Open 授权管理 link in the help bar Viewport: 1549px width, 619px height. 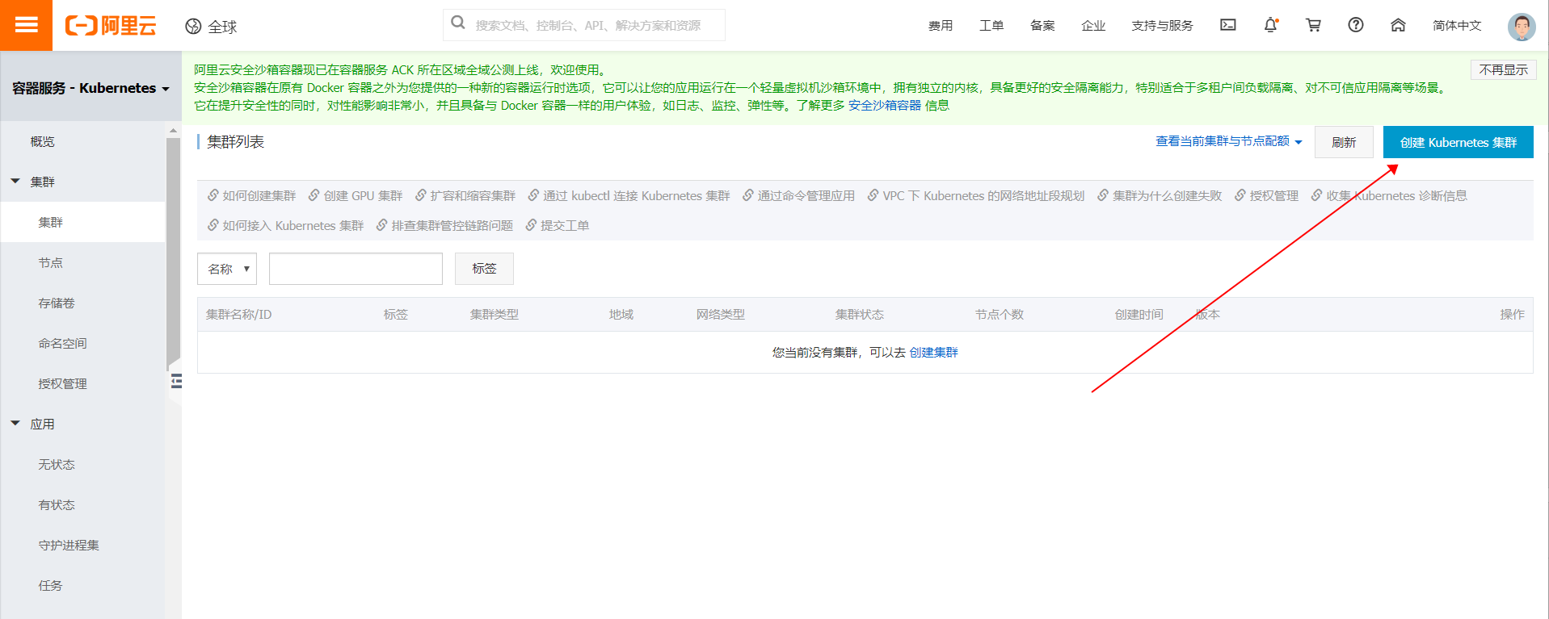point(1266,195)
